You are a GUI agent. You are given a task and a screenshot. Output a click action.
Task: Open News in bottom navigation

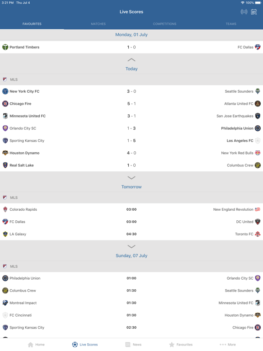133,345
